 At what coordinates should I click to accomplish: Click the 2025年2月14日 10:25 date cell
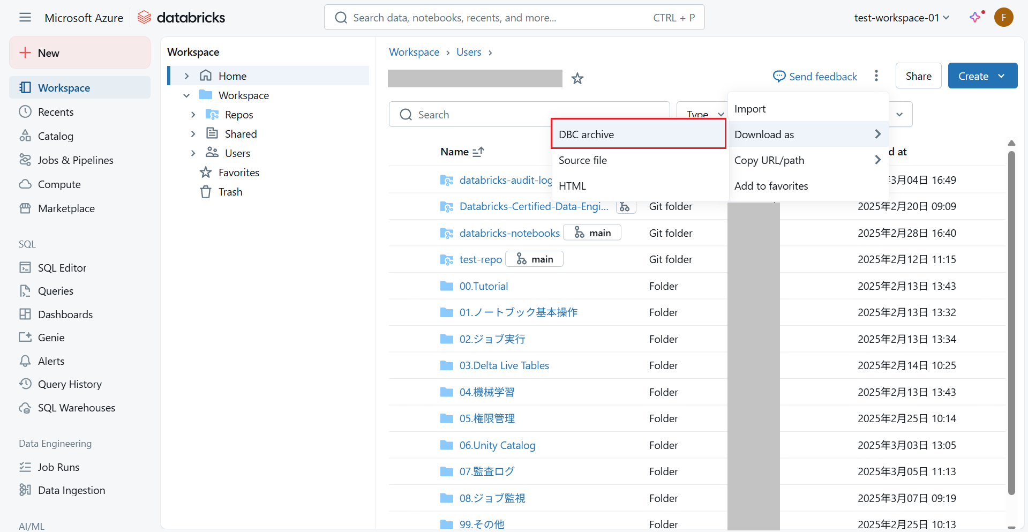(906, 365)
